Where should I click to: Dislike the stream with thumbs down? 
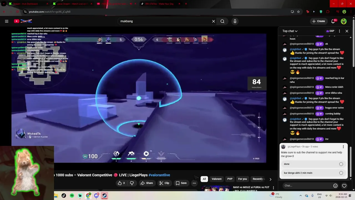point(132,183)
